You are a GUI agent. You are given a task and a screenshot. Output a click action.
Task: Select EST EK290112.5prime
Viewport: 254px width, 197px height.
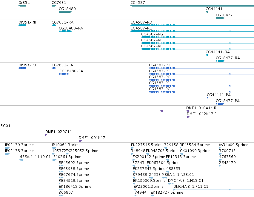[134, 160]
